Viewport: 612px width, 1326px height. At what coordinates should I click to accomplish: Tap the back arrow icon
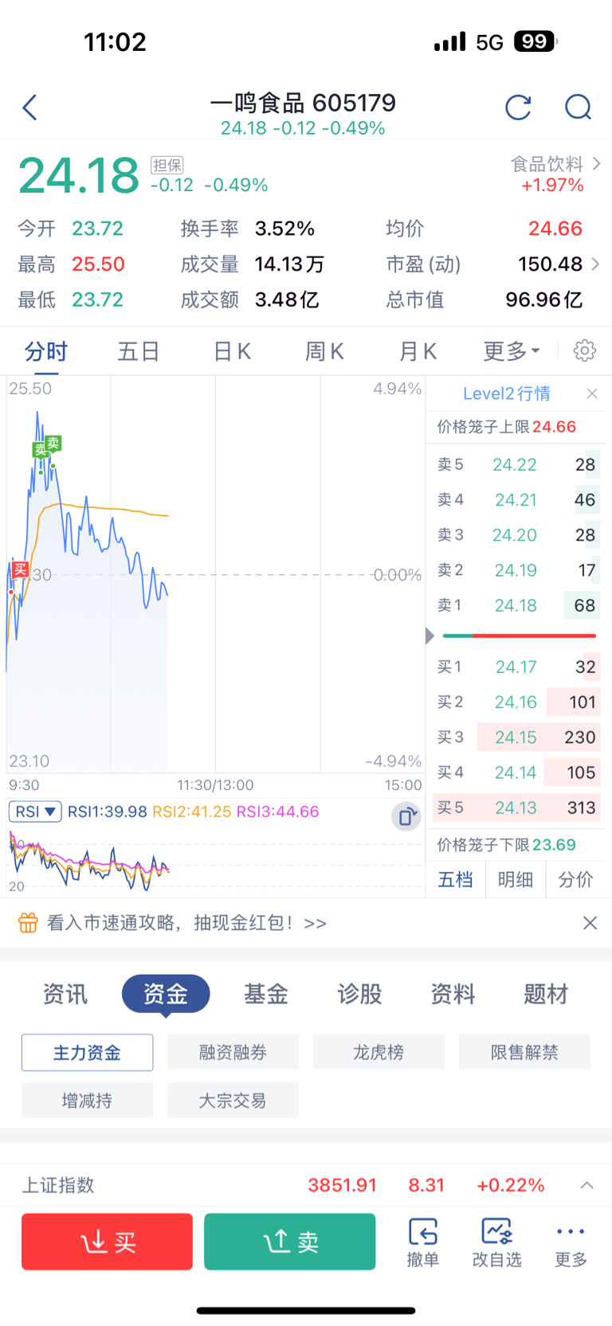coord(30,108)
